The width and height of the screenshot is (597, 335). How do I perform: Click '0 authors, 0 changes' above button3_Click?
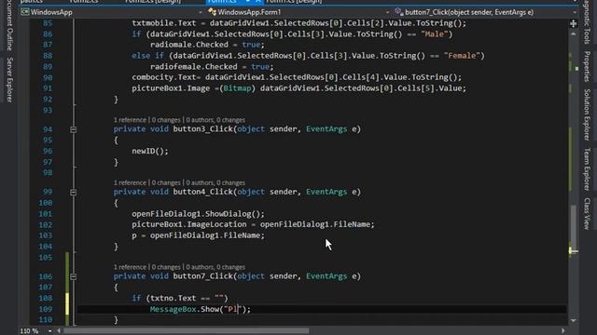(215, 120)
